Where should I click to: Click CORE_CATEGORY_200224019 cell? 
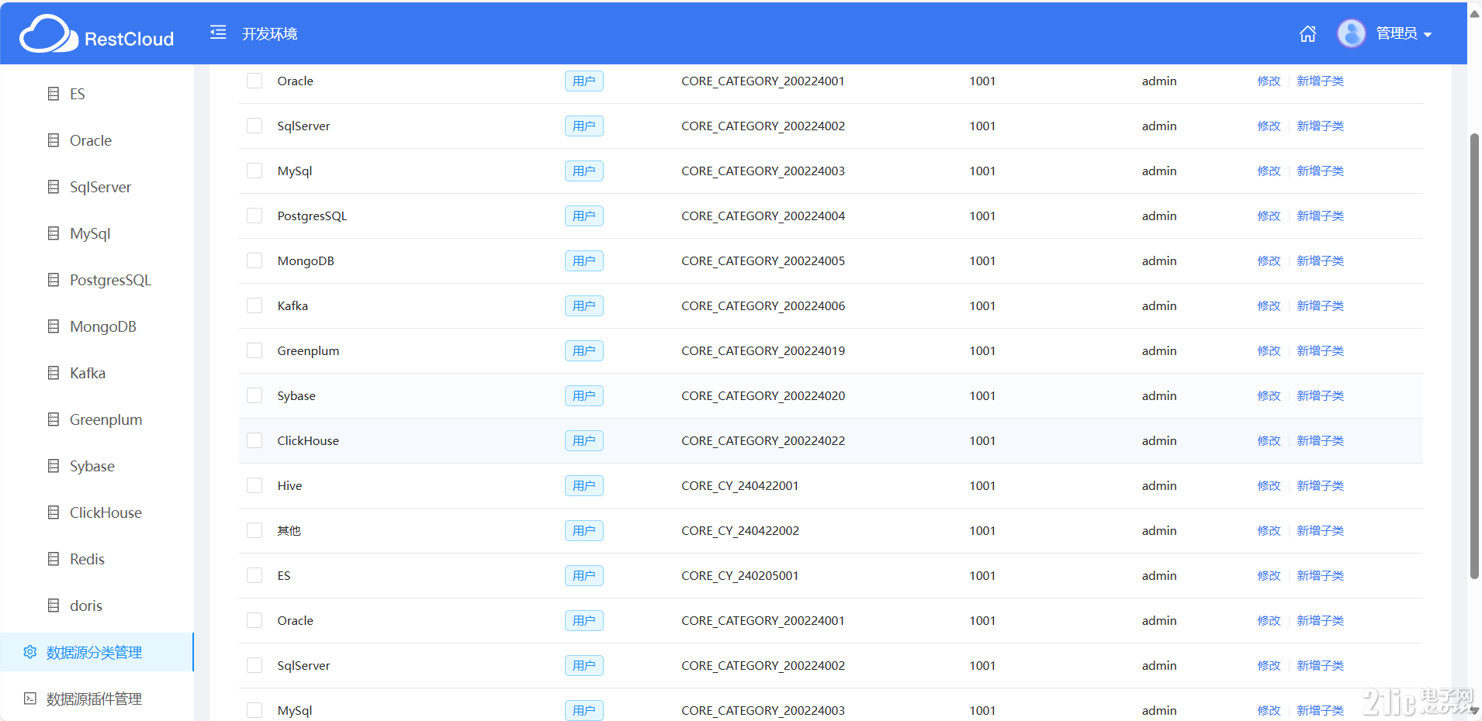coord(764,350)
